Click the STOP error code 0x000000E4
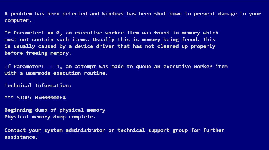This screenshot has width=269, height=150. [50, 98]
